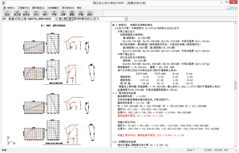Click the 算 (Calculate) button
This screenshot has width=239, height=153.
click(70, 19)
